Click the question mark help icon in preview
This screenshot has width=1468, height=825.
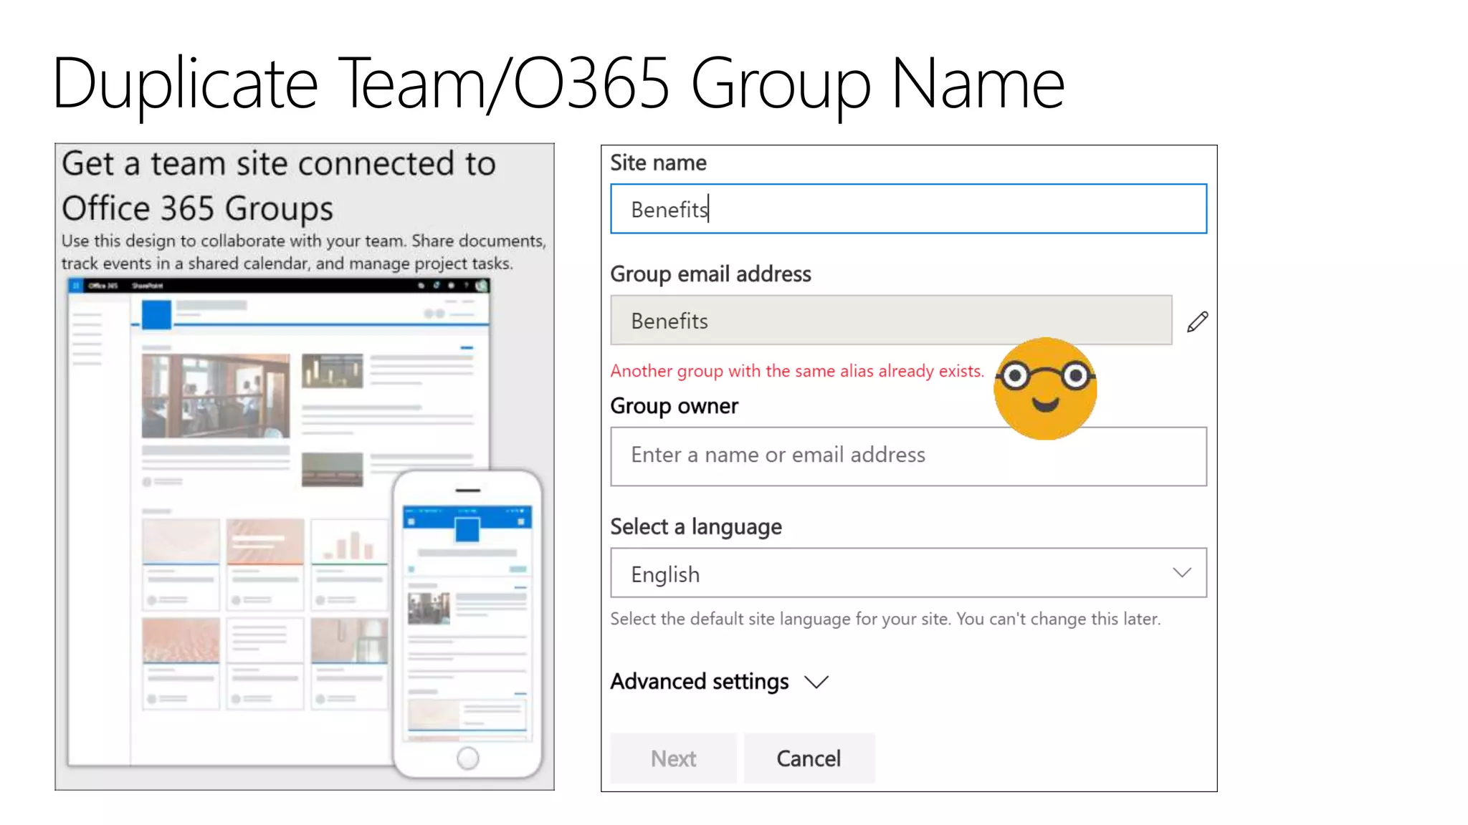(467, 286)
